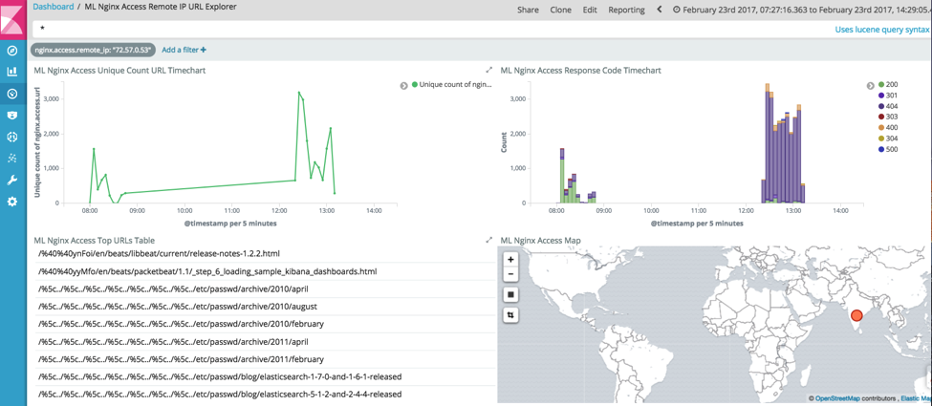Click the 'ML Nginx Access Map' panel title
The image size is (932, 406).
coord(541,240)
